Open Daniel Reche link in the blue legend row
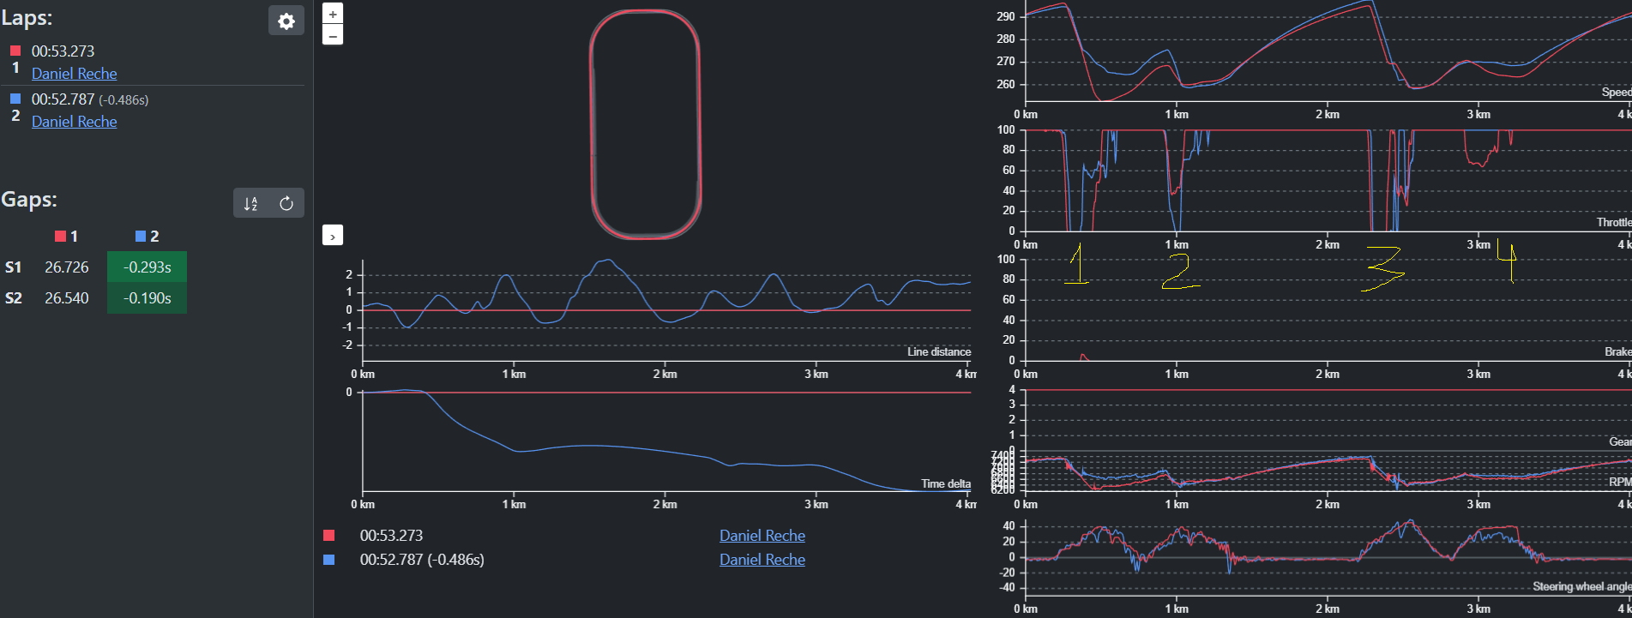 762,560
